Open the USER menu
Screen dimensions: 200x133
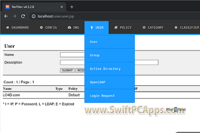pyautogui.click(x=97, y=28)
